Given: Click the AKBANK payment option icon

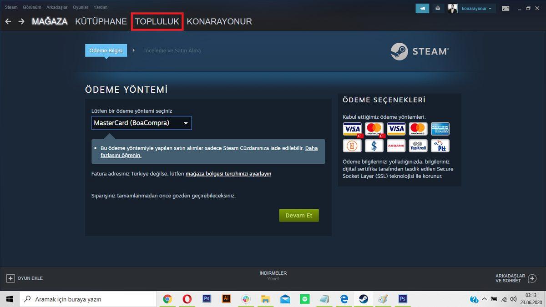Looking at the screenshot, I should pos(396,146).
